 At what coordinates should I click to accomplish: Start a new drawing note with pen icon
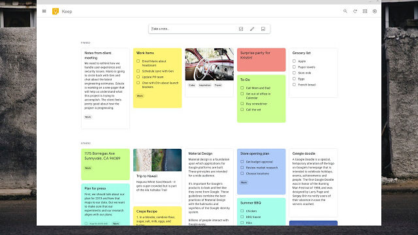click(252, 29)
